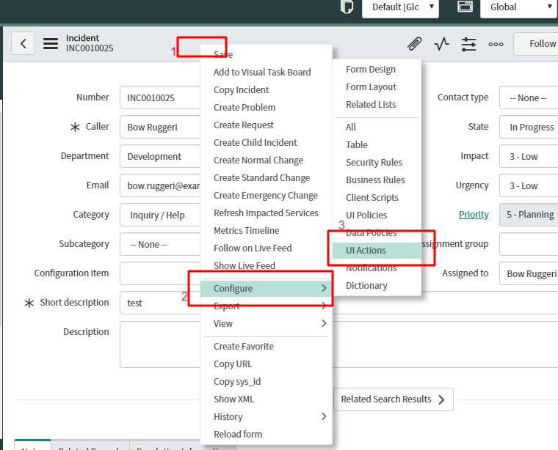Click the Department field Development
This screenshot has height=450, width=558.
(160, 156)
